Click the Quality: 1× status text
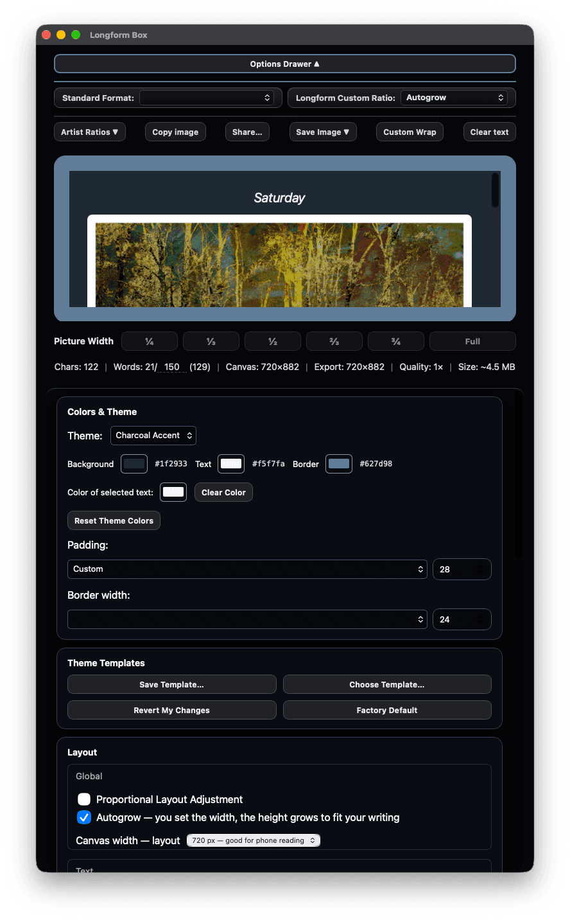This screenshot has width=570, height=920. (421, 367)
